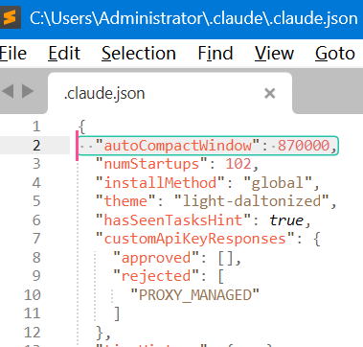This screenshot has width=363, height=347.
Task: Open the View menu
Action: tap(274, 53)
